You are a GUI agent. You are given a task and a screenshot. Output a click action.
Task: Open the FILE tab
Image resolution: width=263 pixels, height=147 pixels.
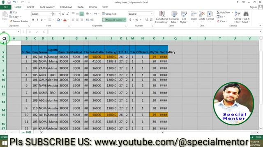[5, 7]
